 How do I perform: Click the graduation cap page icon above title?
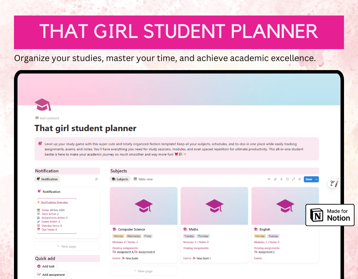pos(43,104)
